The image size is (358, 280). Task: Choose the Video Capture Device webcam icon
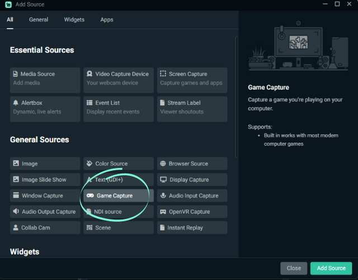click(x=89, y=73)
